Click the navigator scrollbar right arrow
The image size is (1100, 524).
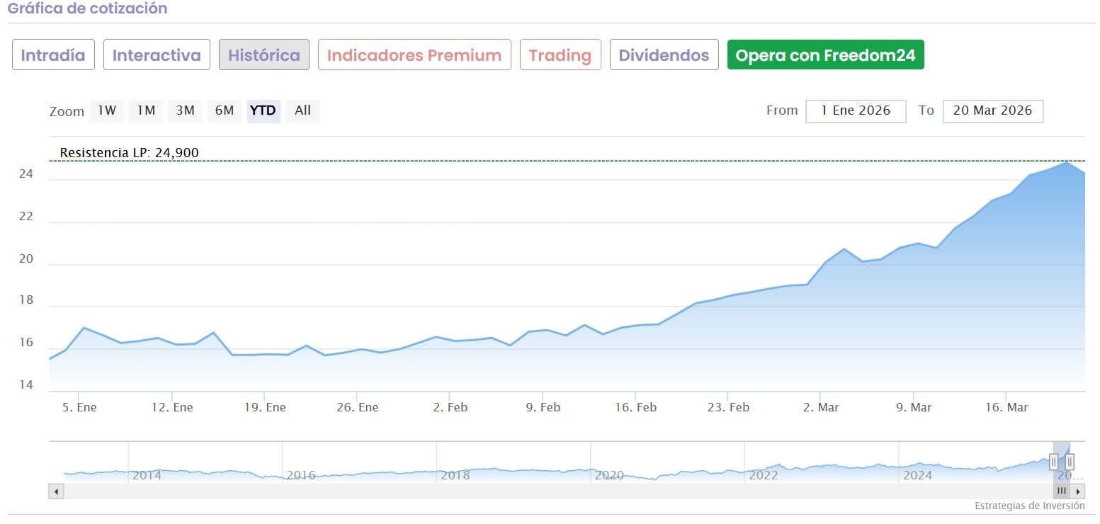(x=1078, y=491)
